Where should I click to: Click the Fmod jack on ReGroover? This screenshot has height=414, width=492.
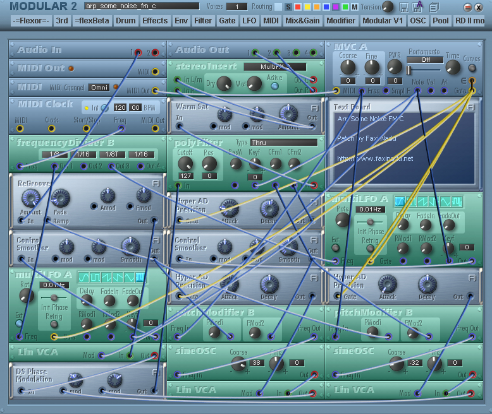point(130,206)
